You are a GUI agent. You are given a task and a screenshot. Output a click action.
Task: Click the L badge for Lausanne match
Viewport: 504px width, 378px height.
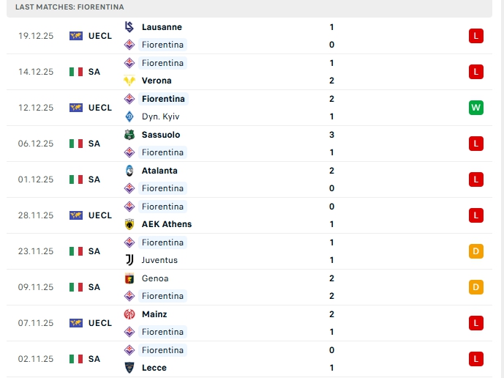[476, 36]
